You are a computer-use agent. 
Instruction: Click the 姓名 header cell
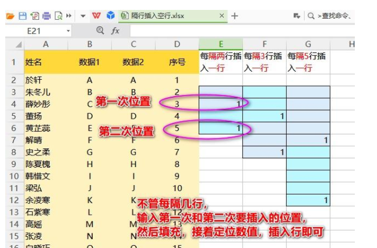tap(46, 62)
